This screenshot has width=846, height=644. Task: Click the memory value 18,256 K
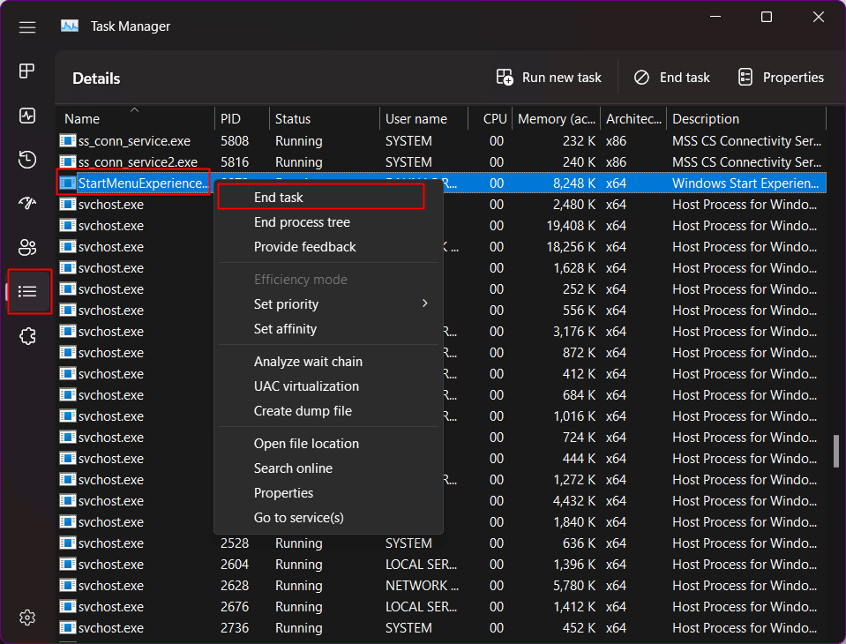click(571, 247)
